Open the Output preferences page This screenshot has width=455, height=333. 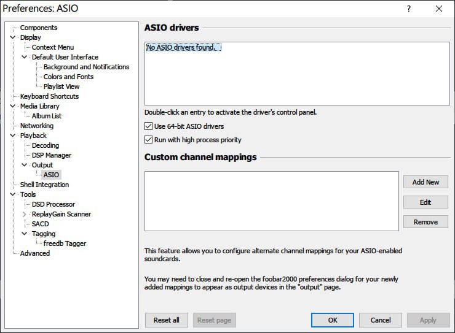tap(42, 165)
